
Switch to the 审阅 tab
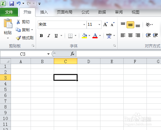coord(119,12)
